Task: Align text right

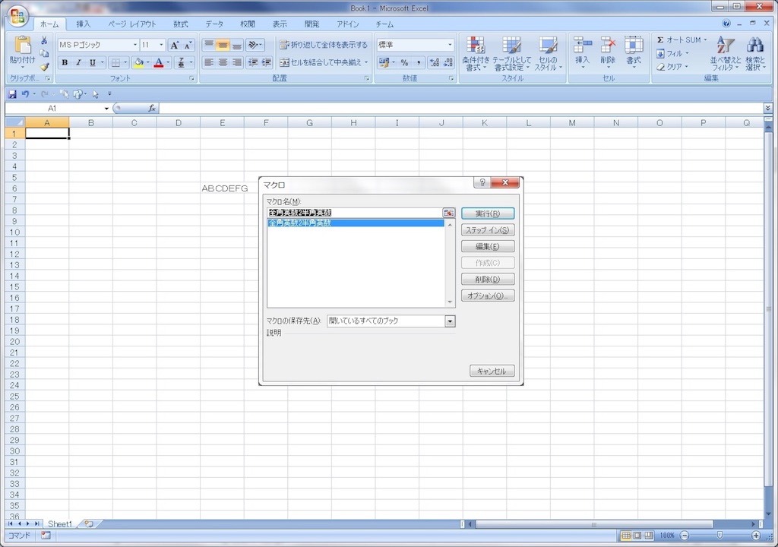Action: tap(237, 62)
